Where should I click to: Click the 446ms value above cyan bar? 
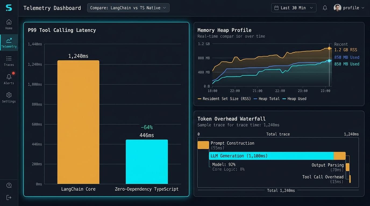147,135
